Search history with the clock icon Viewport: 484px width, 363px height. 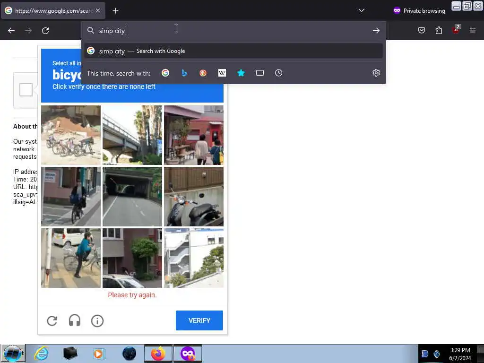(279, 73)
